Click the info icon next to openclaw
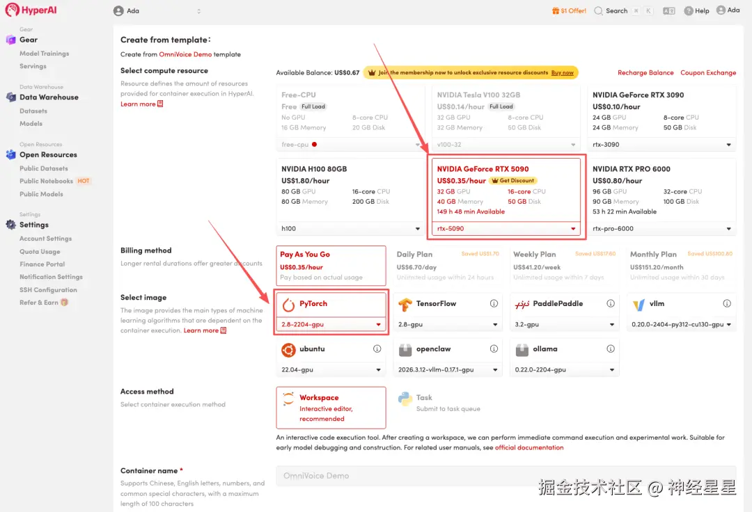Viewport: 752px width, 512px height. [x=494, y=349]
